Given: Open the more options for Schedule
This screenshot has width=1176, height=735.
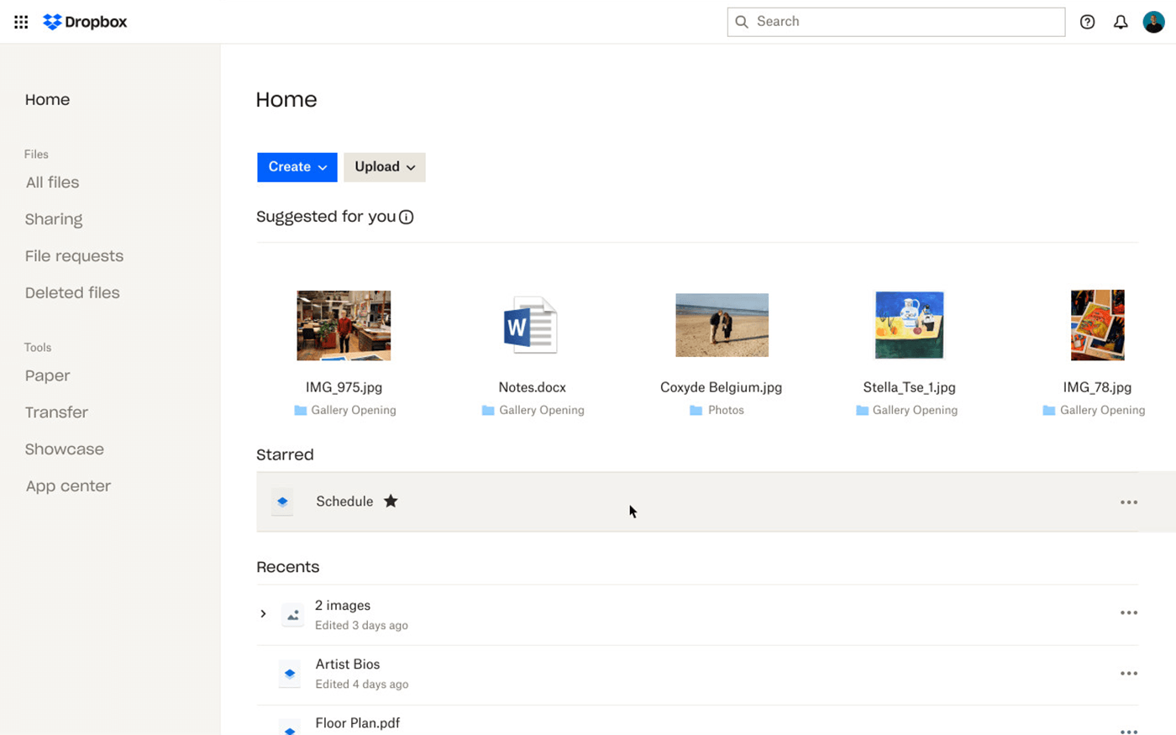Looking at the screenshot, I should click(1129, 502).
